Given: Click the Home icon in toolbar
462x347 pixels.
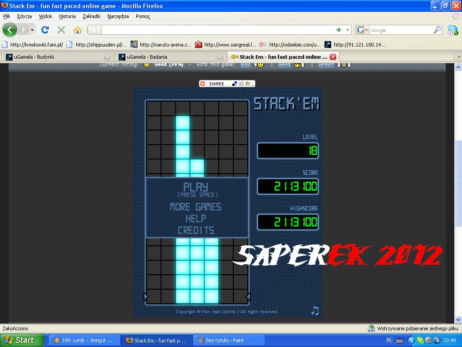Looking at the screenshot, I should (78, 30).
